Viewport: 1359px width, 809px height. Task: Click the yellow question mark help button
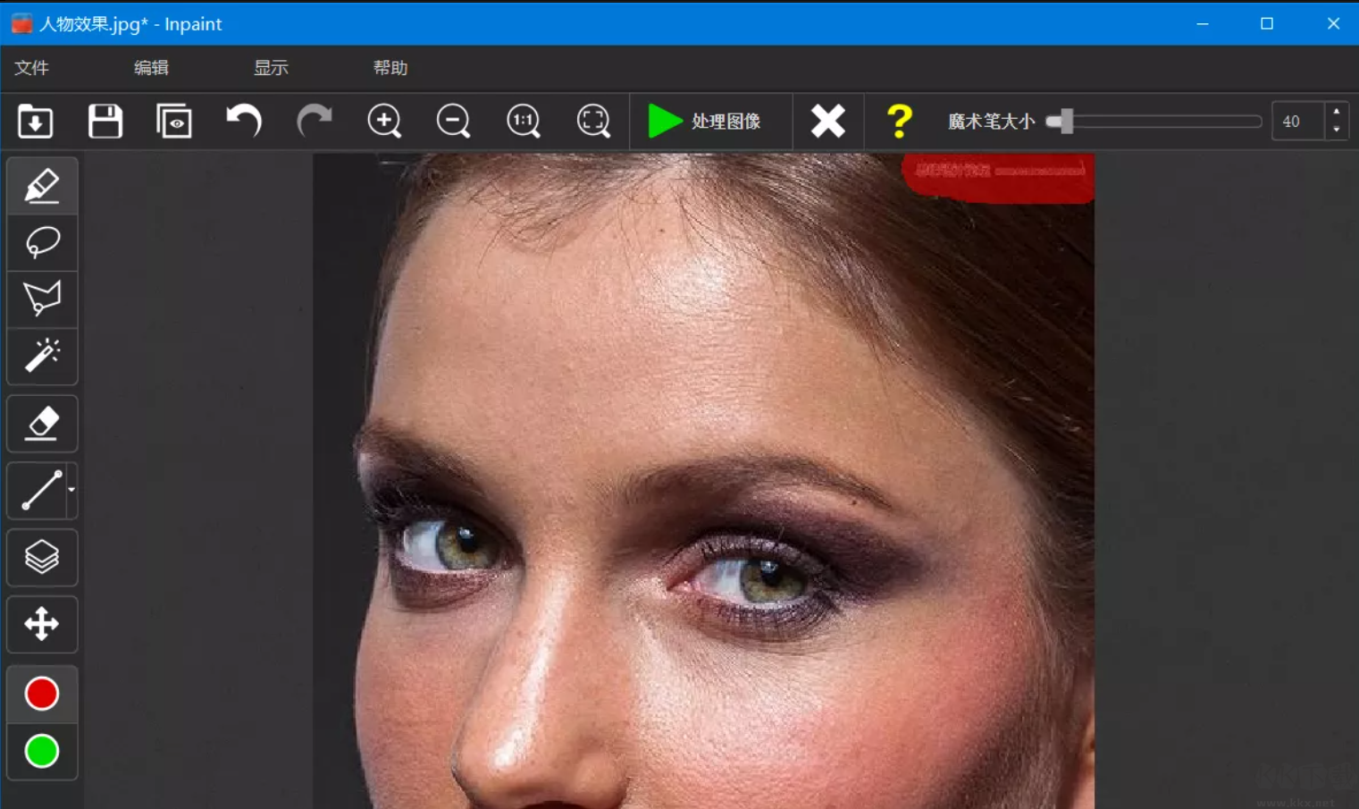tap(900, 122)
